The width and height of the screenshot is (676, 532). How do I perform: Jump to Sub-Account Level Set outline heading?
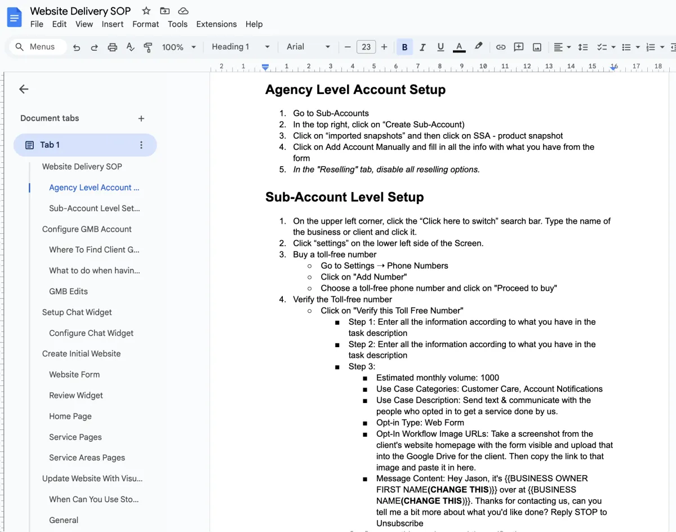click(x=95, y=209)
